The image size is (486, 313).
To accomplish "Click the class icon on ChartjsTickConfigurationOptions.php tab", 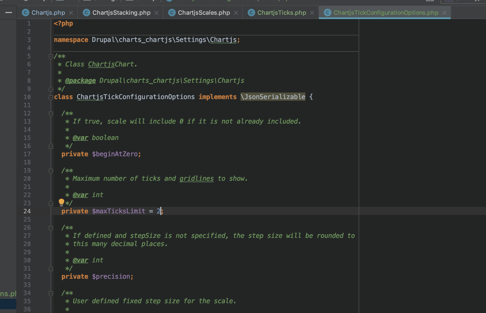I will tap(328, 13).
